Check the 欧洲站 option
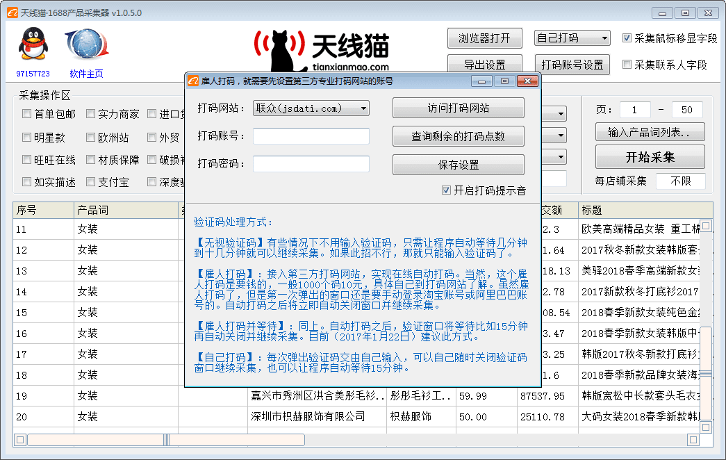The height and width of the screenshot is (460, 726). [91, 137]
